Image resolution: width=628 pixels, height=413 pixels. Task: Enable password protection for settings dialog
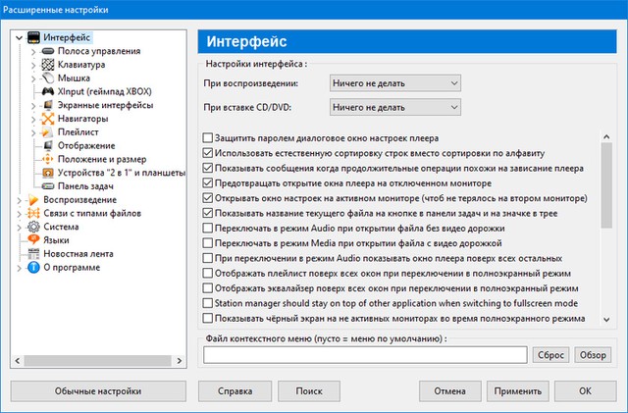coord(207,139)
